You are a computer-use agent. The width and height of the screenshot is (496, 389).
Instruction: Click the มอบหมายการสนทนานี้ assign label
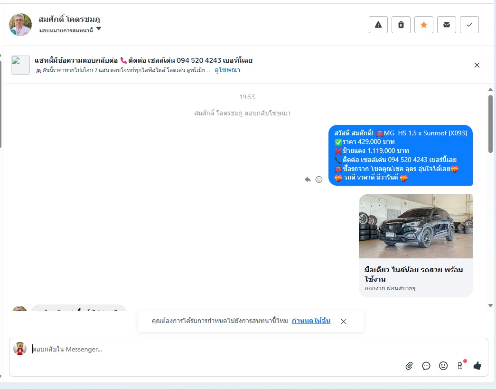66,31
